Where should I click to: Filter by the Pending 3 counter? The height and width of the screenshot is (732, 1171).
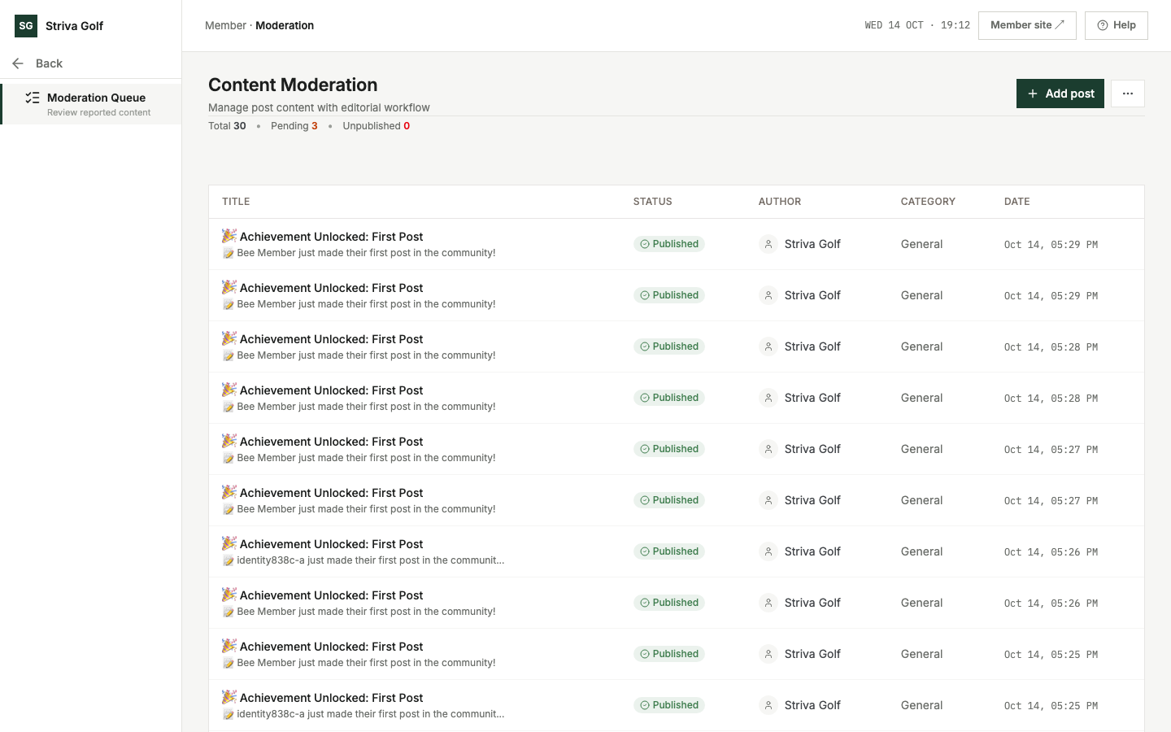(294, 126)
